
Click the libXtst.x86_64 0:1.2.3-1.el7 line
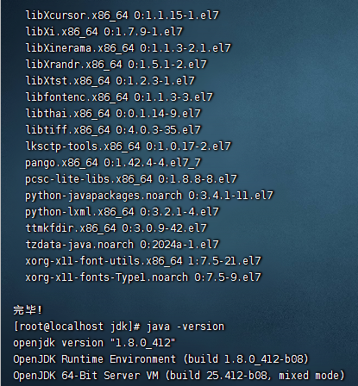pos(110,81)
